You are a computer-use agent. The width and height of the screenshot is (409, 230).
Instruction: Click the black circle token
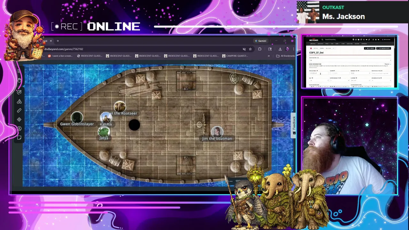pos(134,125)
